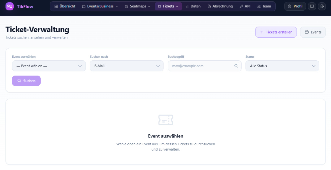Click the TikFlow wave logo icon
The image size is (331, 170).
(x=9, y=6)
